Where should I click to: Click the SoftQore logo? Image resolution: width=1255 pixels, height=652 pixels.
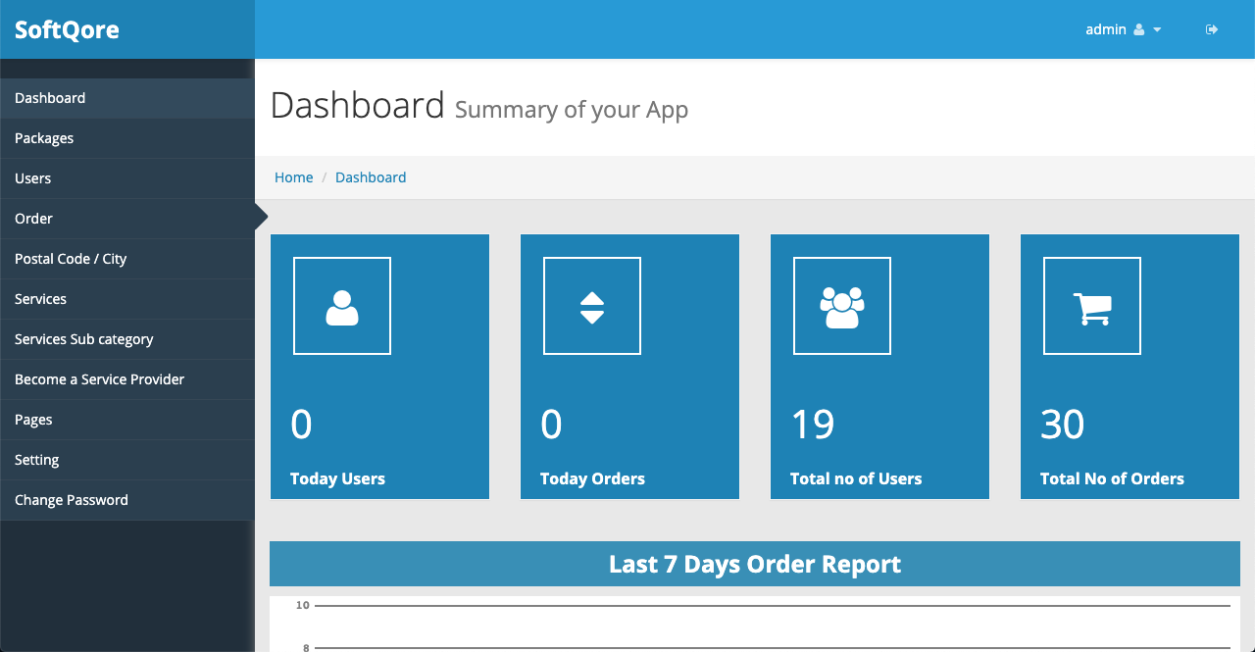pos(67,29)
